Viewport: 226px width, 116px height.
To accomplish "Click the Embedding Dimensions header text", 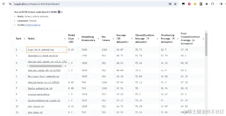I will [x=88, y=38].
